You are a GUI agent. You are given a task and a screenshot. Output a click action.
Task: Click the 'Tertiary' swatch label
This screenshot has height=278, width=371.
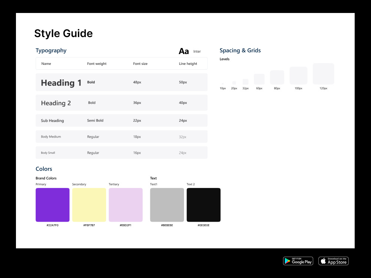[x=114, y=184]
